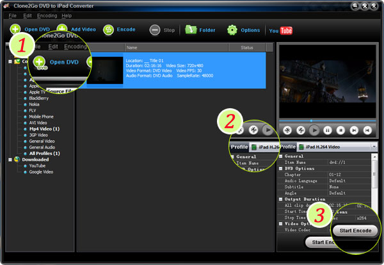Open the iPad H.264 Video profile dropdown arrow
This screenshot has width=384, height=265.
pyautogui.click(x=374, y=147)
